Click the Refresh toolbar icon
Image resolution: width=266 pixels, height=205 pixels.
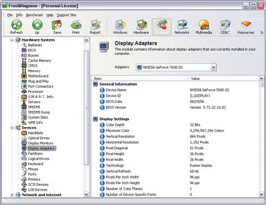pyautogui.click(x=16, y=27)
